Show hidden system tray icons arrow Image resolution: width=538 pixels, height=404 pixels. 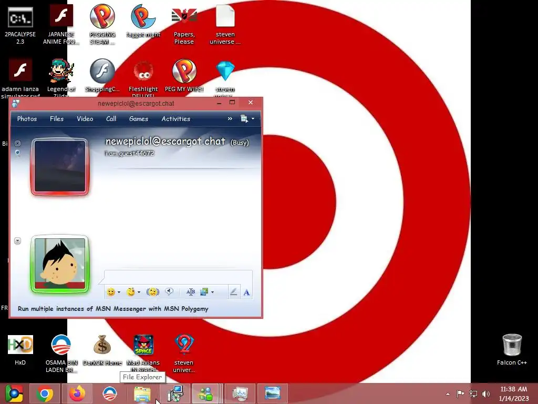pos(448,394)
